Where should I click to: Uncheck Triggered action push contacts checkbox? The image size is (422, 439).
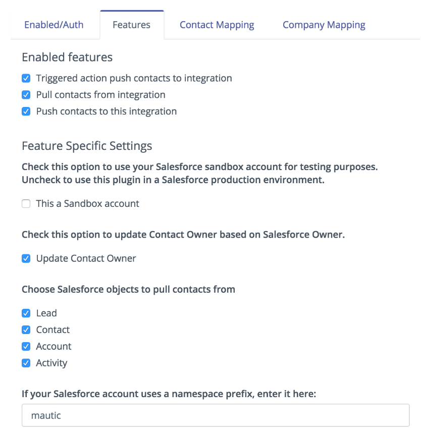(26, 79)
